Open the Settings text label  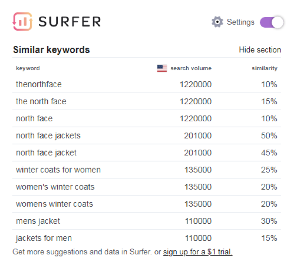[x=240, y=22]
